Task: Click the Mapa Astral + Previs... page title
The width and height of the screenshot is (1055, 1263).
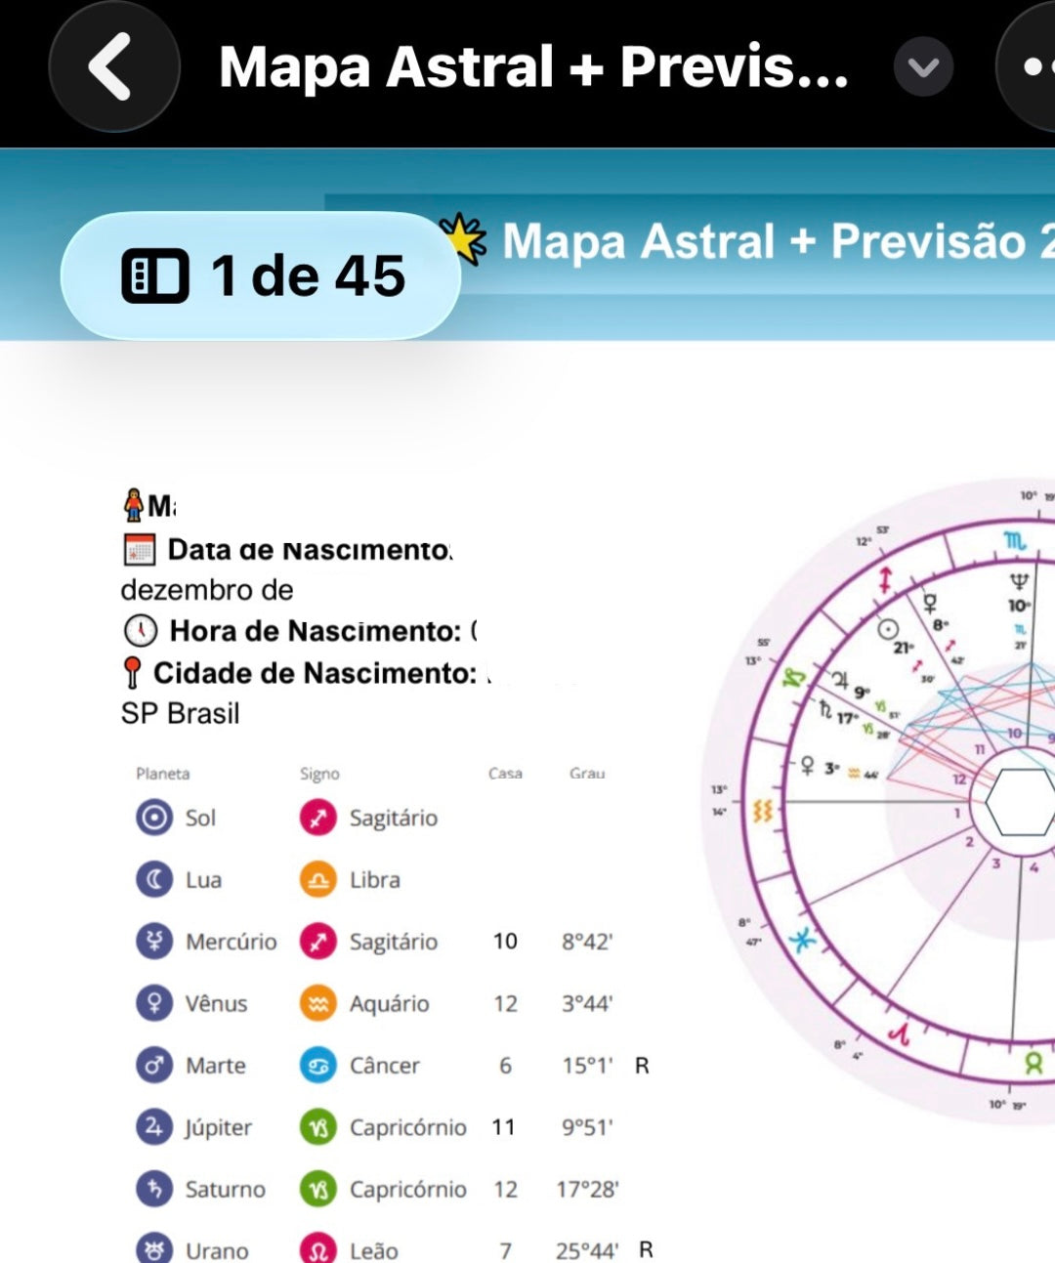Action: click(533, 66)
